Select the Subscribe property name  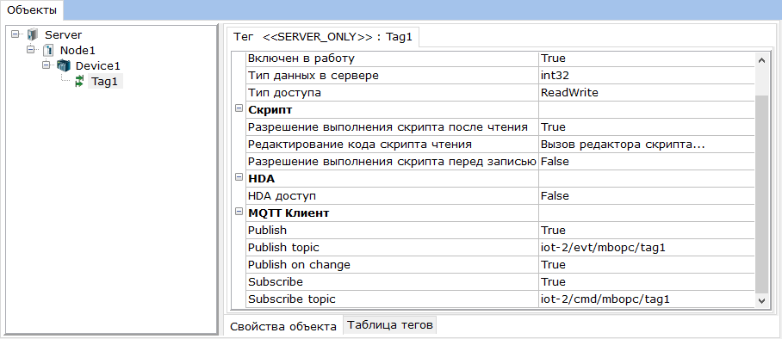[276, 281]
